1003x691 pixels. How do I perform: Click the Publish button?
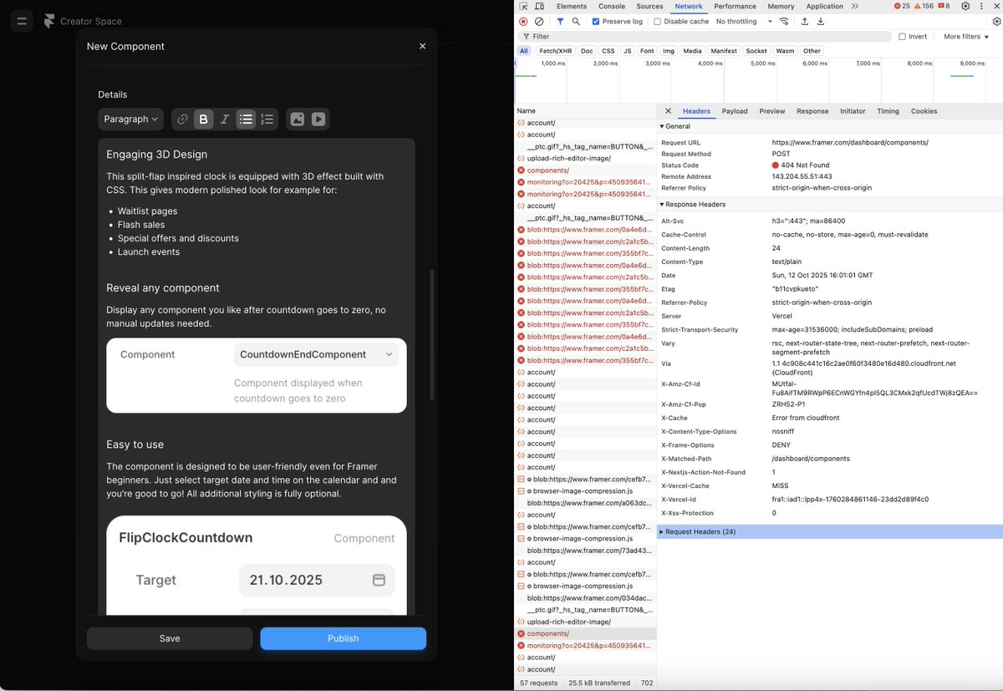pos(343,638)
